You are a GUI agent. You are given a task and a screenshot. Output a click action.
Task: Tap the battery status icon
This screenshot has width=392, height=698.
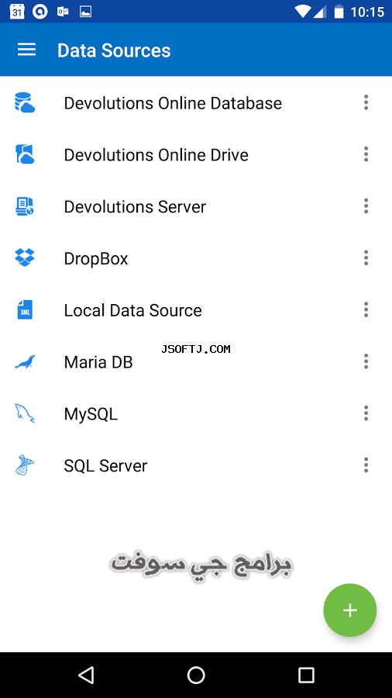tap(339, 12)
